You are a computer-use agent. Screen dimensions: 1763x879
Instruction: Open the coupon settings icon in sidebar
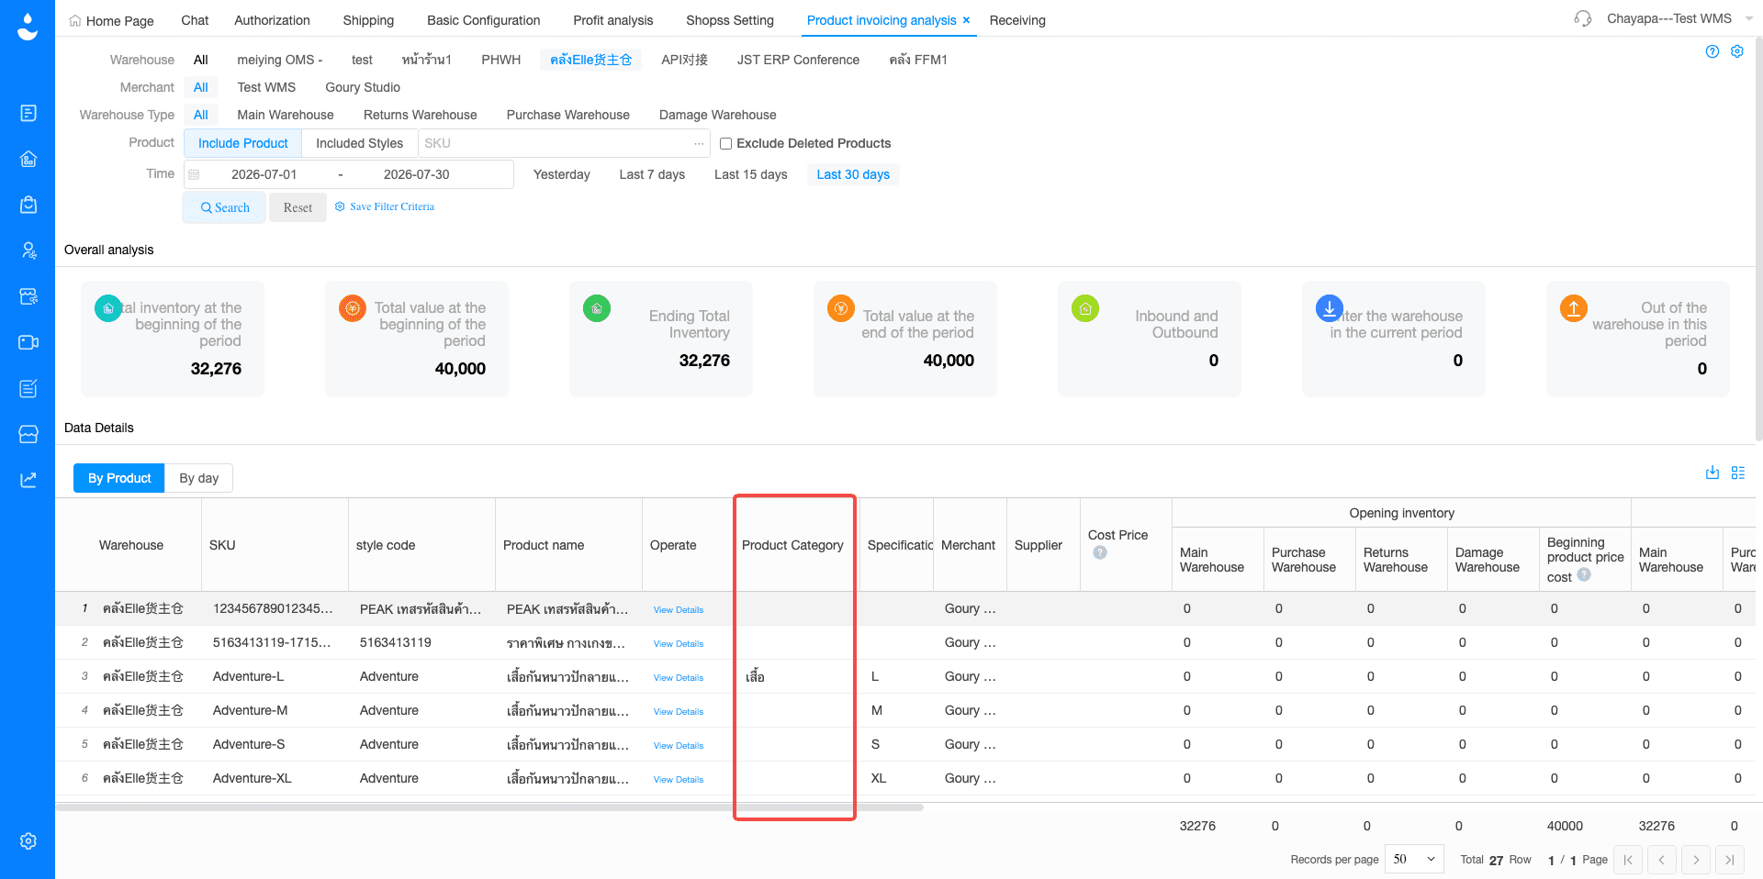point(28,296)
